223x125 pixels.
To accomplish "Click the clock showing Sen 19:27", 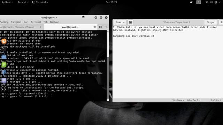I will (x=111, y=2).
